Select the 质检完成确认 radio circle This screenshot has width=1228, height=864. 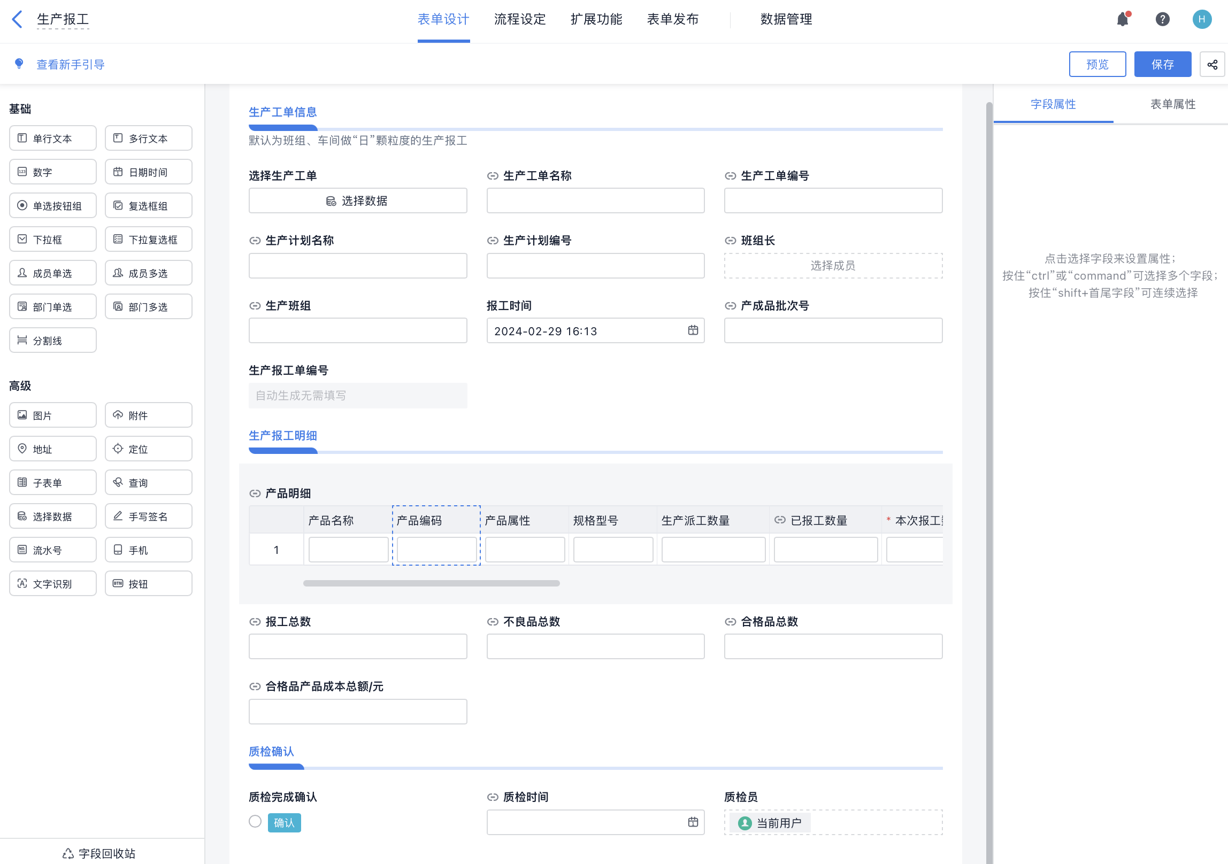[255, 822]
